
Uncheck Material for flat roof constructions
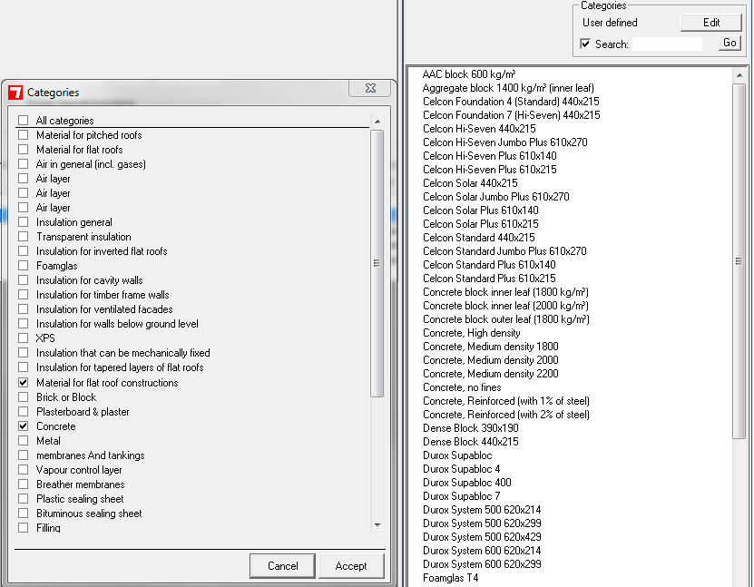coord(23,383)
